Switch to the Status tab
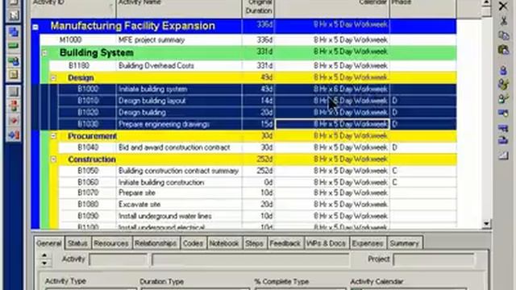This screenshot has height=290, width=516. point(77,243)
